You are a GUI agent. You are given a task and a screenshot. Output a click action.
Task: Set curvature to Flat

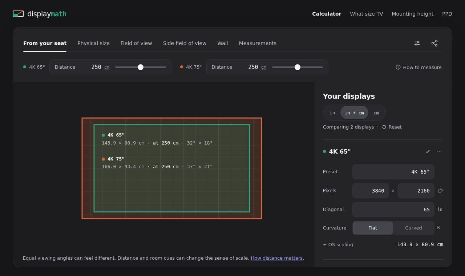(373, 228)
